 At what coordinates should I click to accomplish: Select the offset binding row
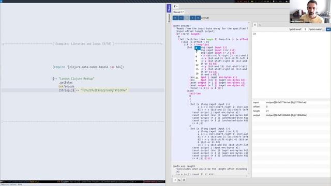[291, 107]
